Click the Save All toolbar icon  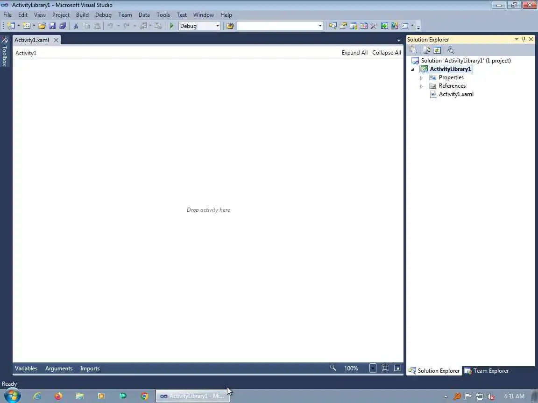[63, 26]
